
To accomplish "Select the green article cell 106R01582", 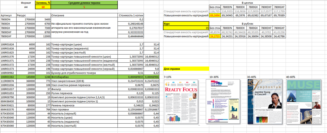I will click(x=8, y=76).
